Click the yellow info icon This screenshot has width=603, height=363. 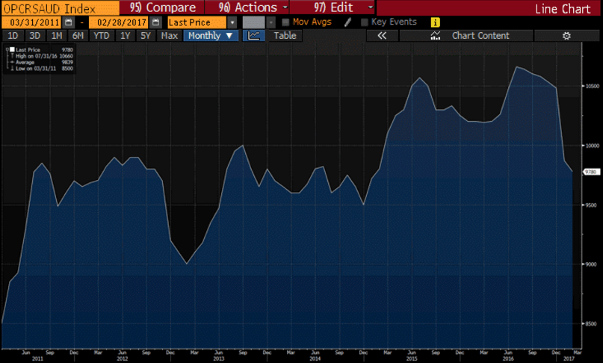[435, 22]
